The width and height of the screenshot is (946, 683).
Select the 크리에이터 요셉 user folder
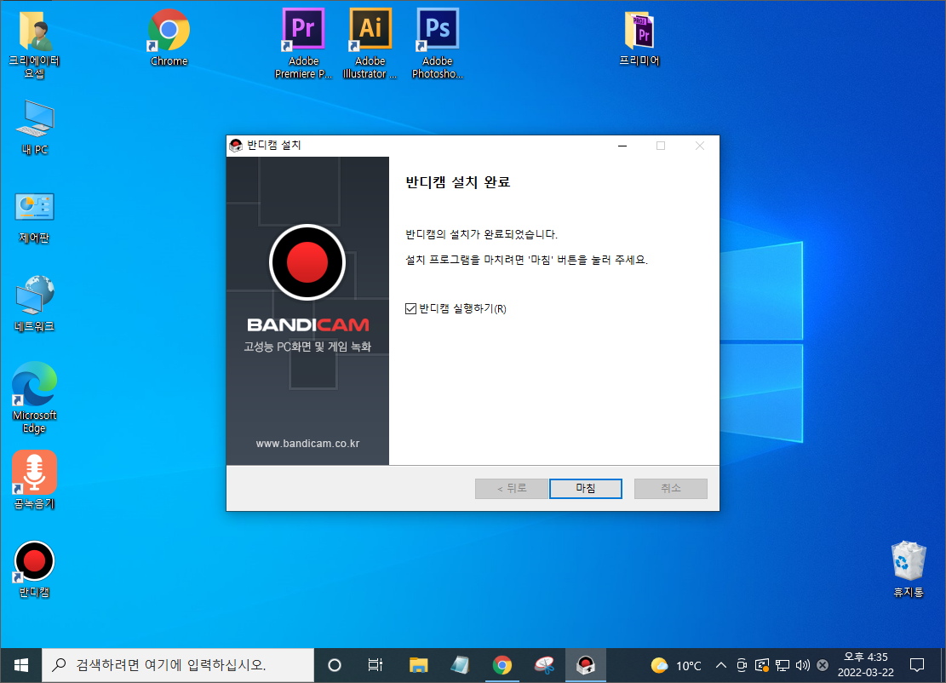point(34,44)
